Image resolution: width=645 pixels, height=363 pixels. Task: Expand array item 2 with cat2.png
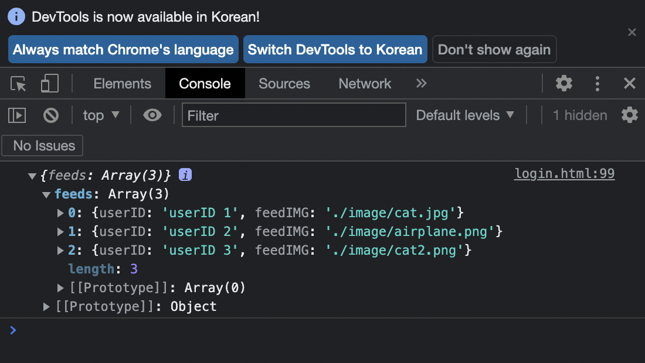tap(60, 251)
